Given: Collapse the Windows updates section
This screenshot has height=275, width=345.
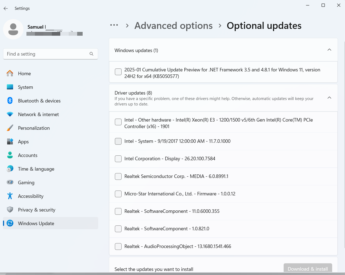Looking at the screenshot, I should click(329, 50).
